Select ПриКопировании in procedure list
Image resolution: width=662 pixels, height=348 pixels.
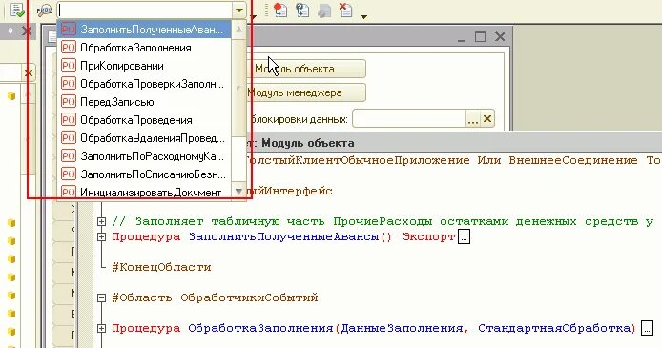click(x=144, y=66)
